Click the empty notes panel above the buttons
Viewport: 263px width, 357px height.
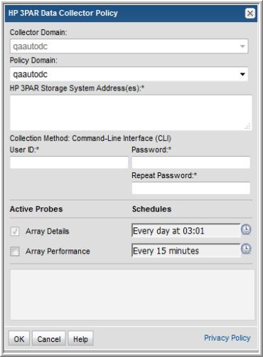pos(132,294)
